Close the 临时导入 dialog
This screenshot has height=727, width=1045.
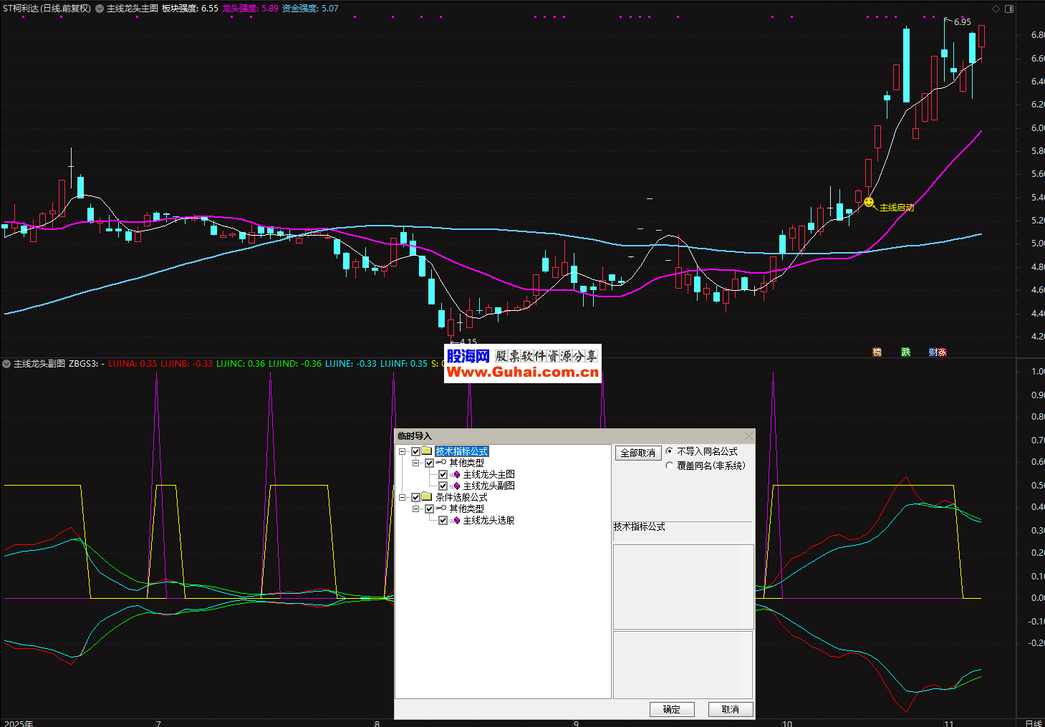tap(748, 435)
